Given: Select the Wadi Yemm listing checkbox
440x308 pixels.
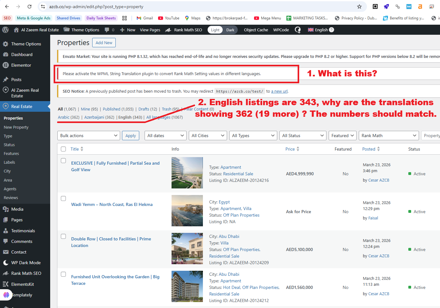Looking at the screenshot, I should click(63, 198).
